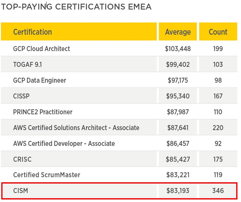Click the count value '92'

(x=218, y=144)
